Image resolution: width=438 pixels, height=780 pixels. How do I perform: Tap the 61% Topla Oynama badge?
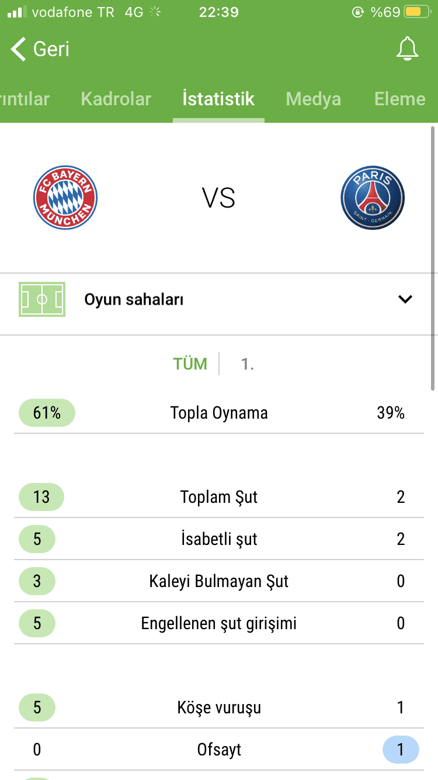pyautogui.click(x=47, y=413)
